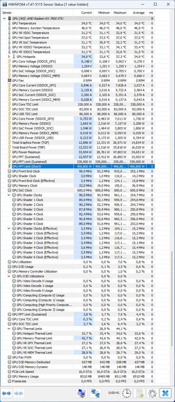Image resolution: width=175 pixels, height=402 pixels.
Task: Select the GPU SoC Clock row
Action: 77,190
